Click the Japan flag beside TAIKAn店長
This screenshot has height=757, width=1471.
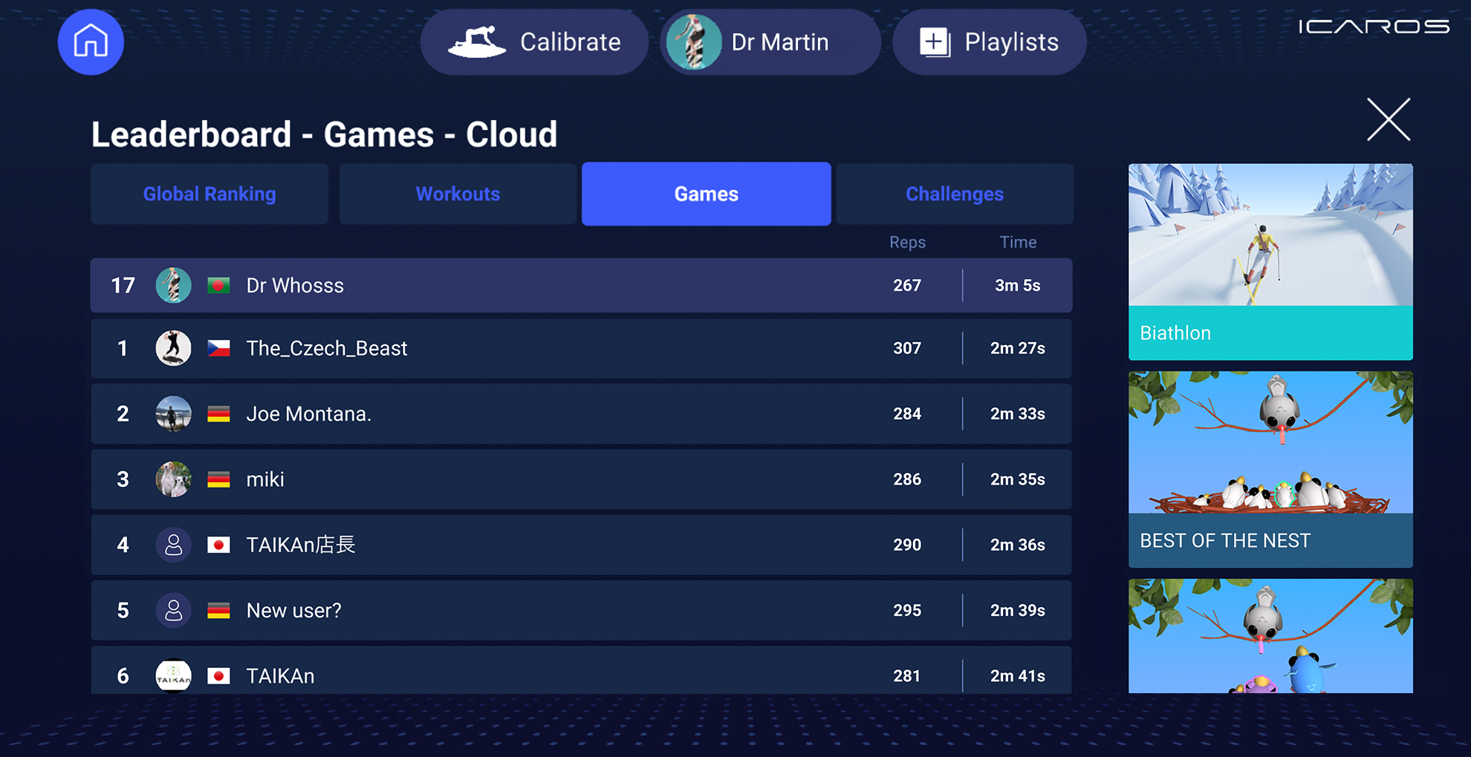[x=218, y=545]
